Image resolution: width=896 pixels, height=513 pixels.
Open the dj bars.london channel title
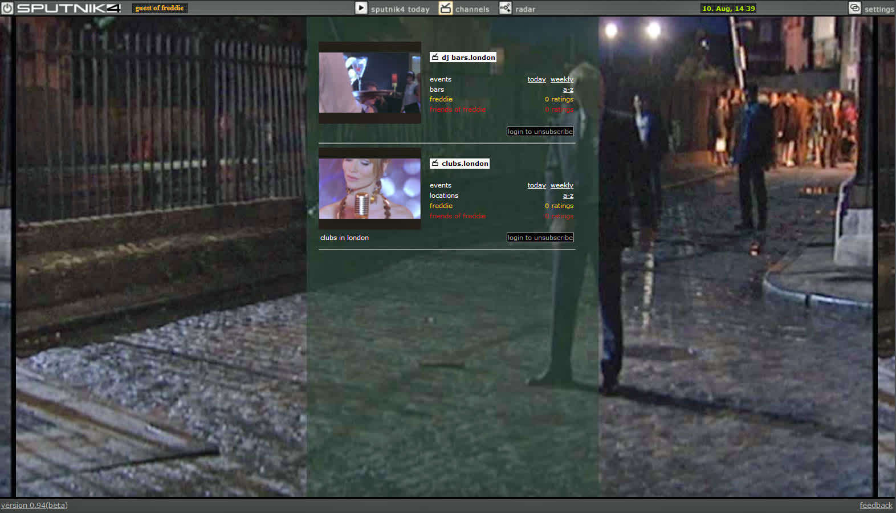click(x=468, y=57)
